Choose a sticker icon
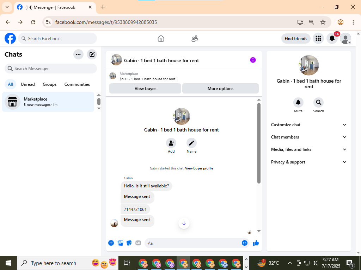The width and height of the screenshot is (361, 270). click(129, 243)
